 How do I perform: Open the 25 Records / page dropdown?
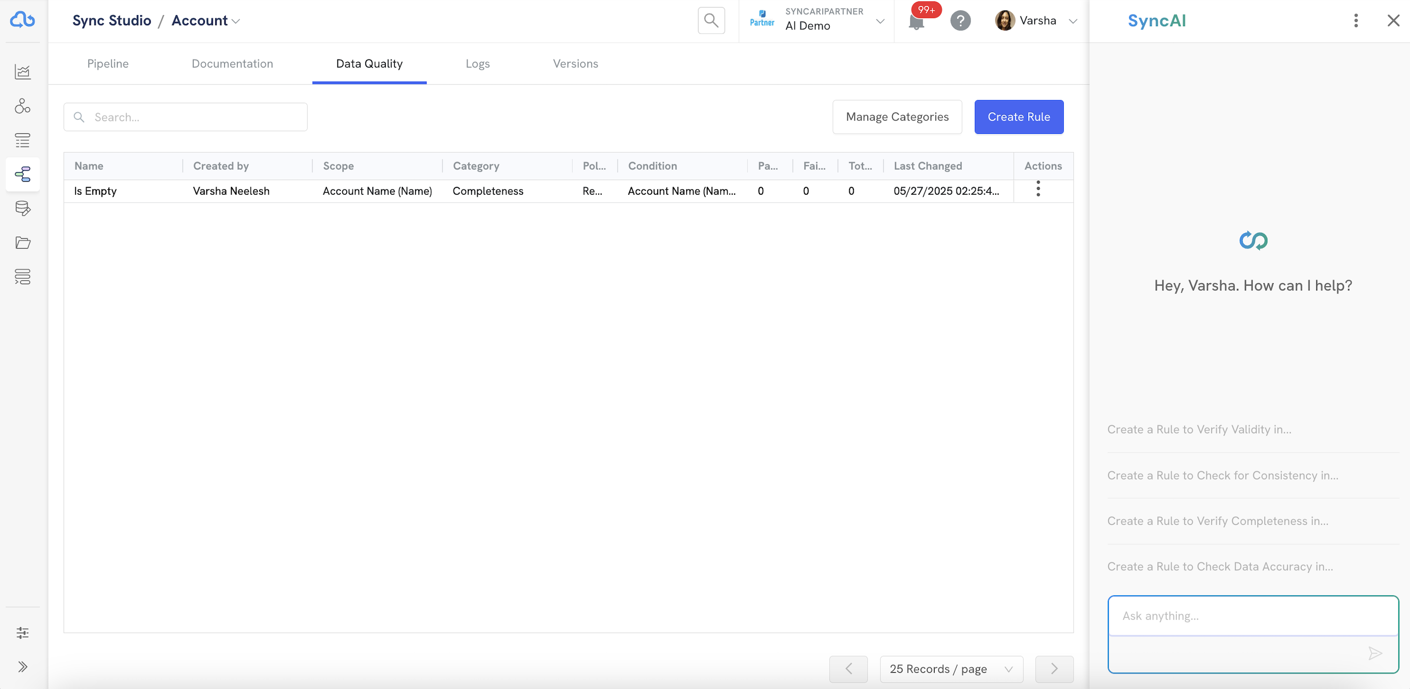point(951,669)
